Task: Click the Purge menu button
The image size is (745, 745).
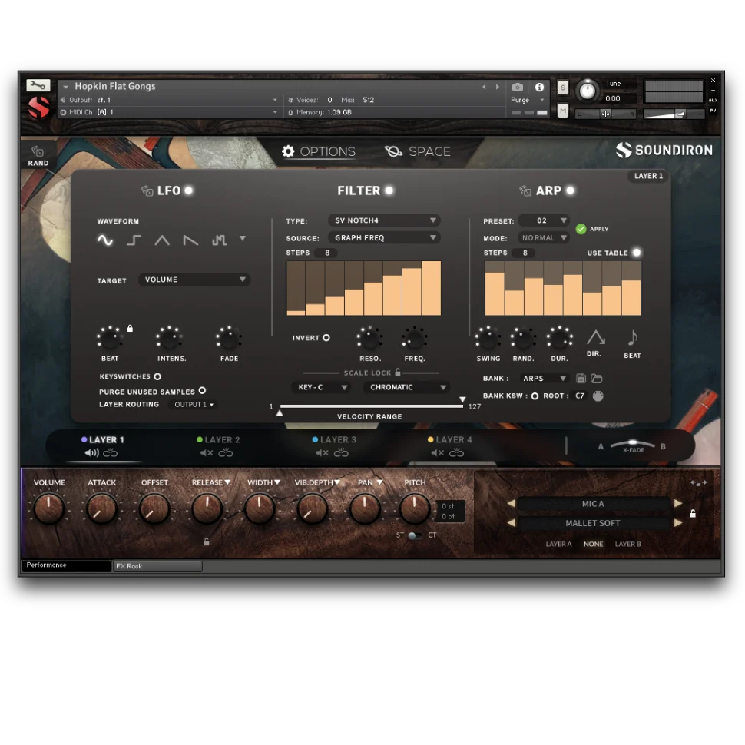Action: coord(527,101)
